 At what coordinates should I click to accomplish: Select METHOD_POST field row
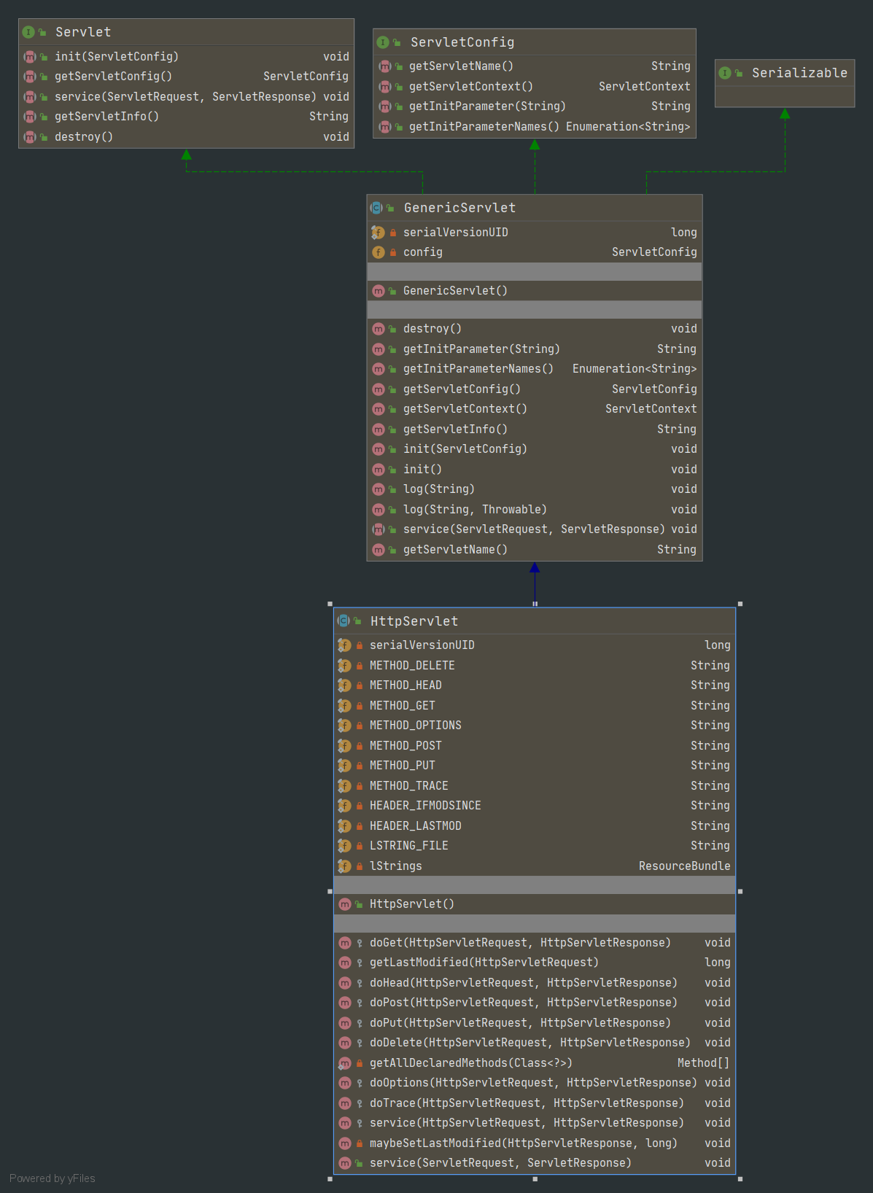click(x=535, y=746)
